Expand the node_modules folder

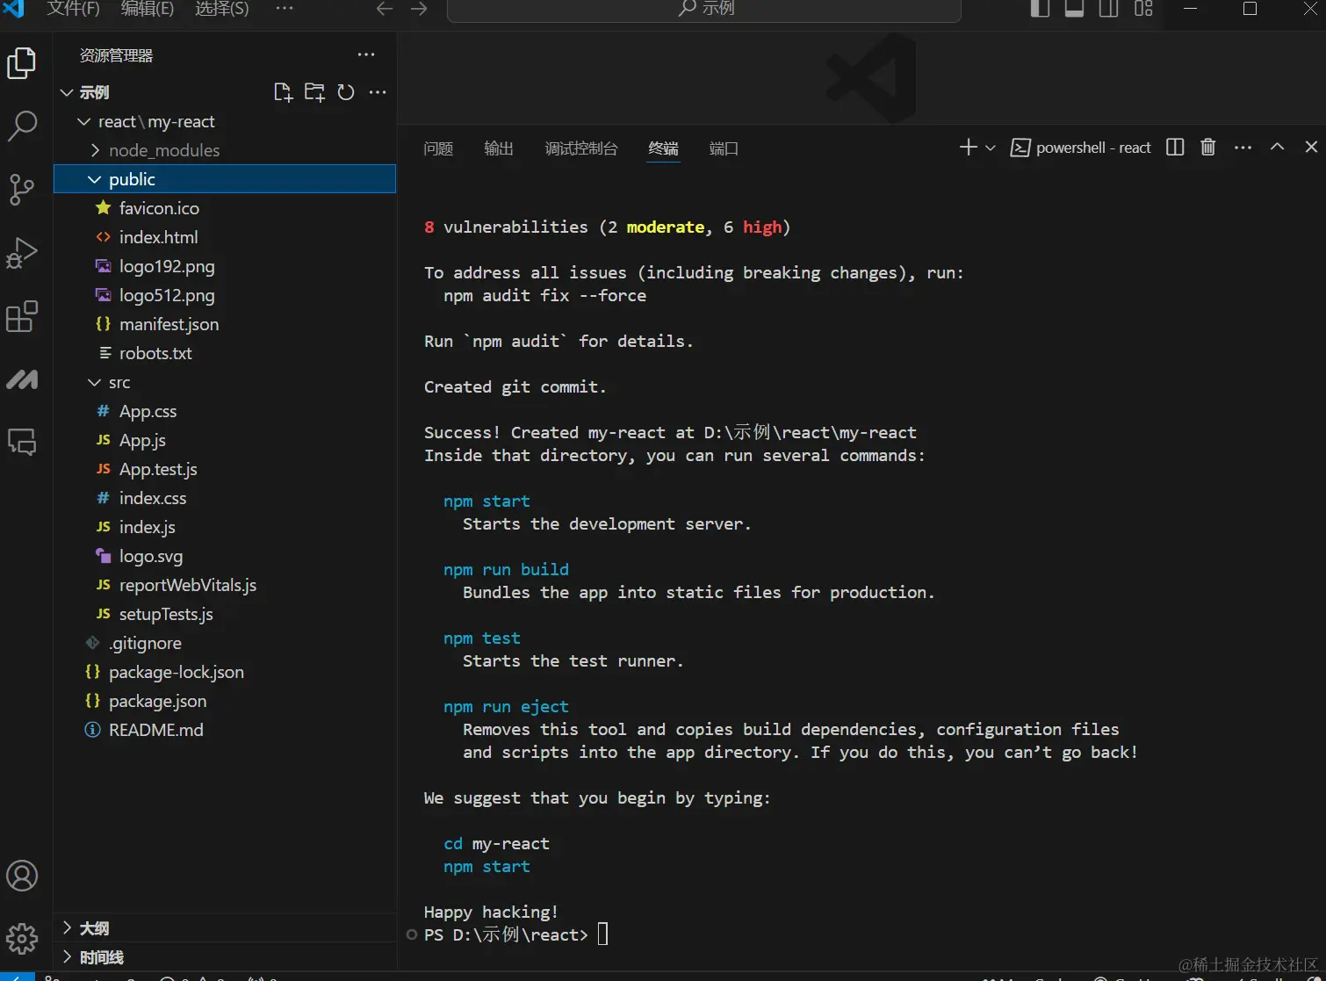click(95, 150)
